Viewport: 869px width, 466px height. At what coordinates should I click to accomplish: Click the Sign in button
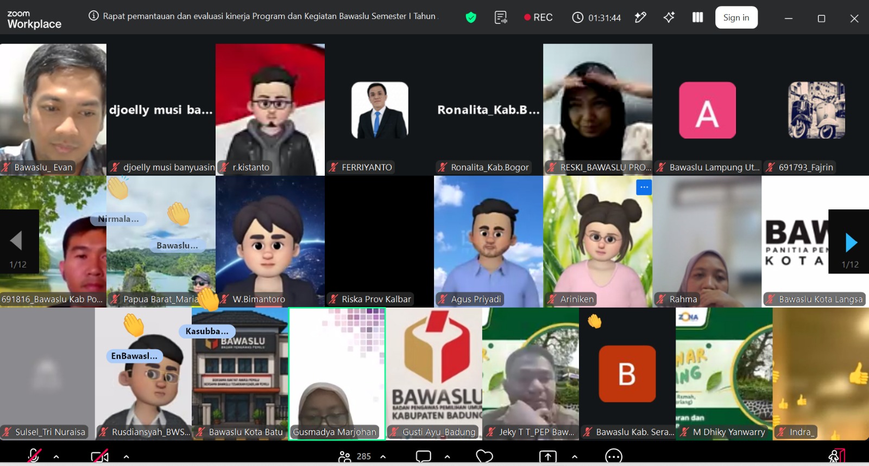(736, 17)
